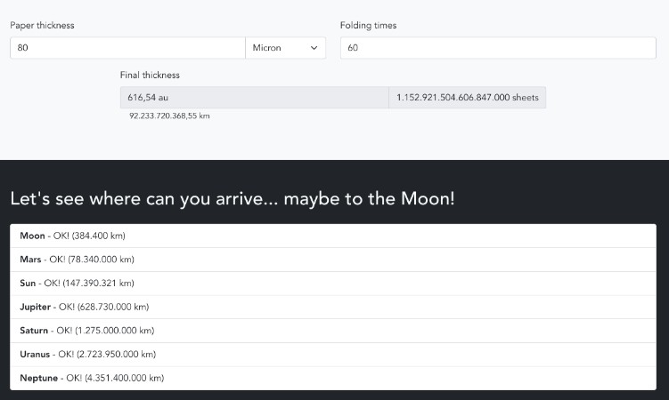669x400 pixels.
Task: Click the Paper thickness label
Action: [x=42, y=25]
